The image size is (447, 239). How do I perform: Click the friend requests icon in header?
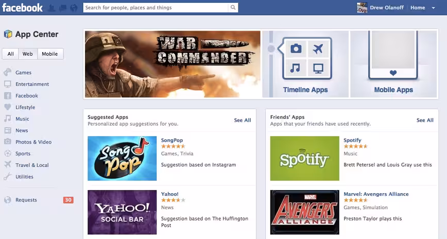(51, 8)
